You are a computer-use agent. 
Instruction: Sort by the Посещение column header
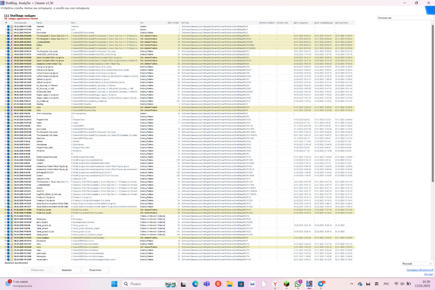click(x=20, y=23)
